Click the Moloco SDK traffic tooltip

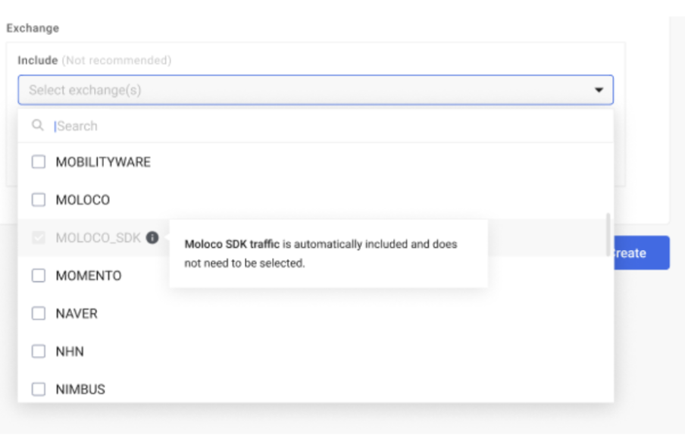coord(329,254)
